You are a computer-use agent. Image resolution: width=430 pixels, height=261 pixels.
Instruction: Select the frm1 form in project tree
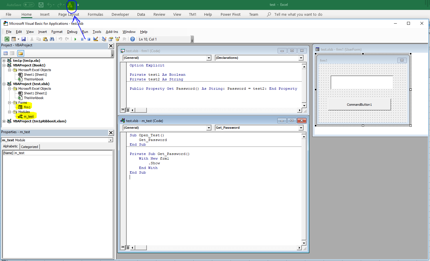tap(27, 107)
